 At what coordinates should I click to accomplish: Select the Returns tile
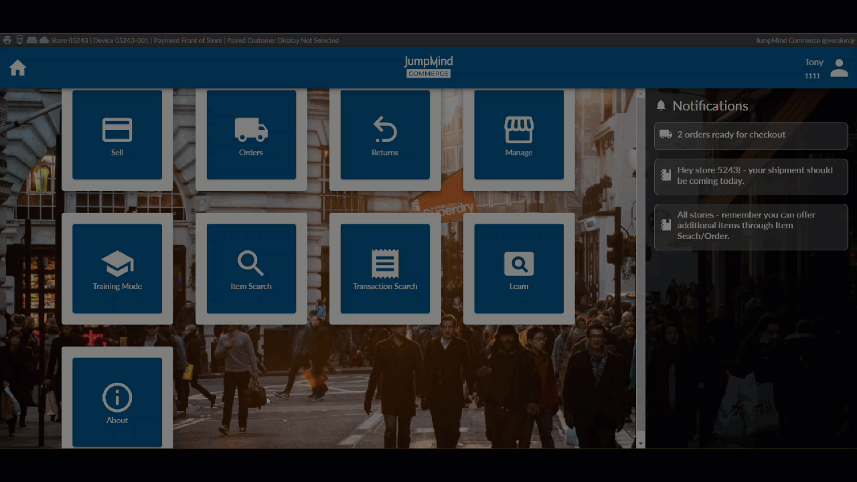click(x=385, y=135)
